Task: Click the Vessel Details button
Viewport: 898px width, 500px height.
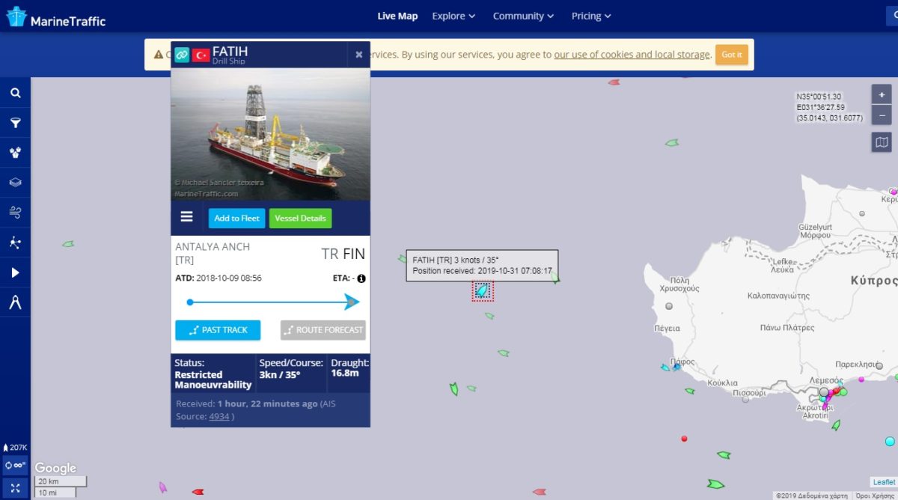Action: (300, 218)
